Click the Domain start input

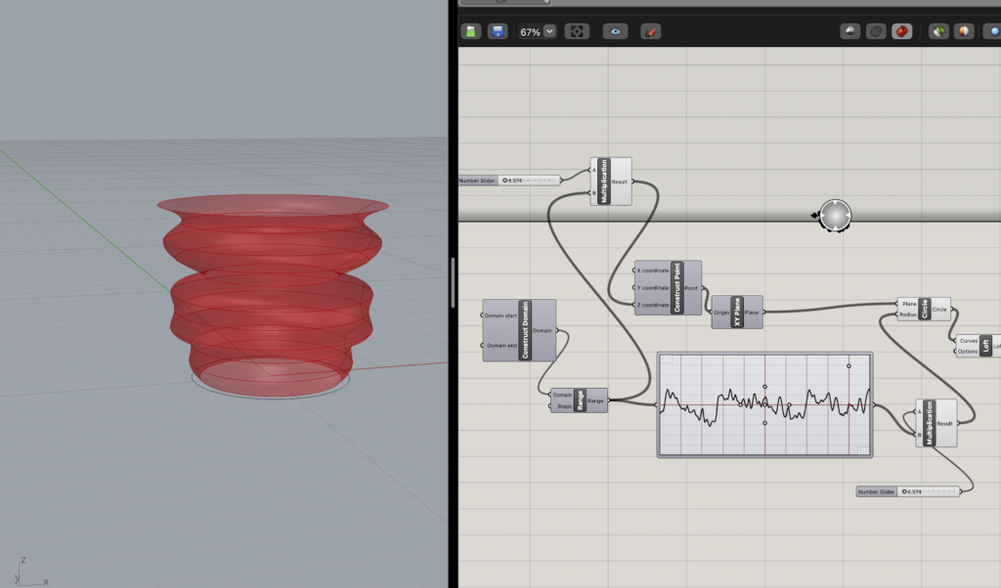(x=500, y=315)
